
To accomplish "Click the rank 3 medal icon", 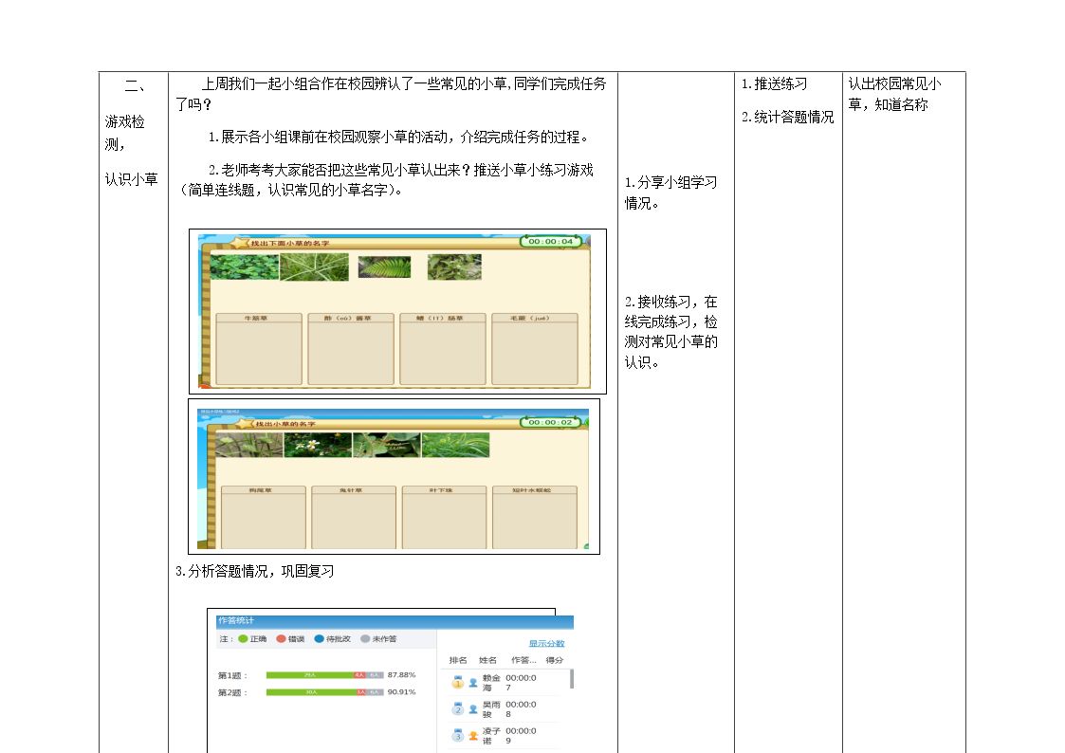I will pyautogui.click(x=458, y=735).
